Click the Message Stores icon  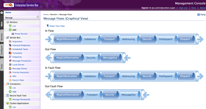click(10, 68)
